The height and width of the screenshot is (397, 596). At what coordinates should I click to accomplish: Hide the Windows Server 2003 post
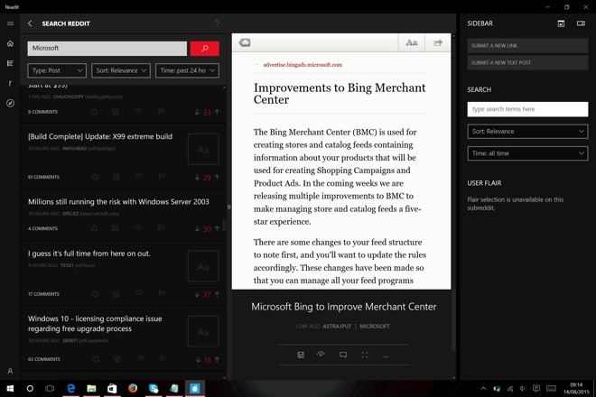[138, 227]
